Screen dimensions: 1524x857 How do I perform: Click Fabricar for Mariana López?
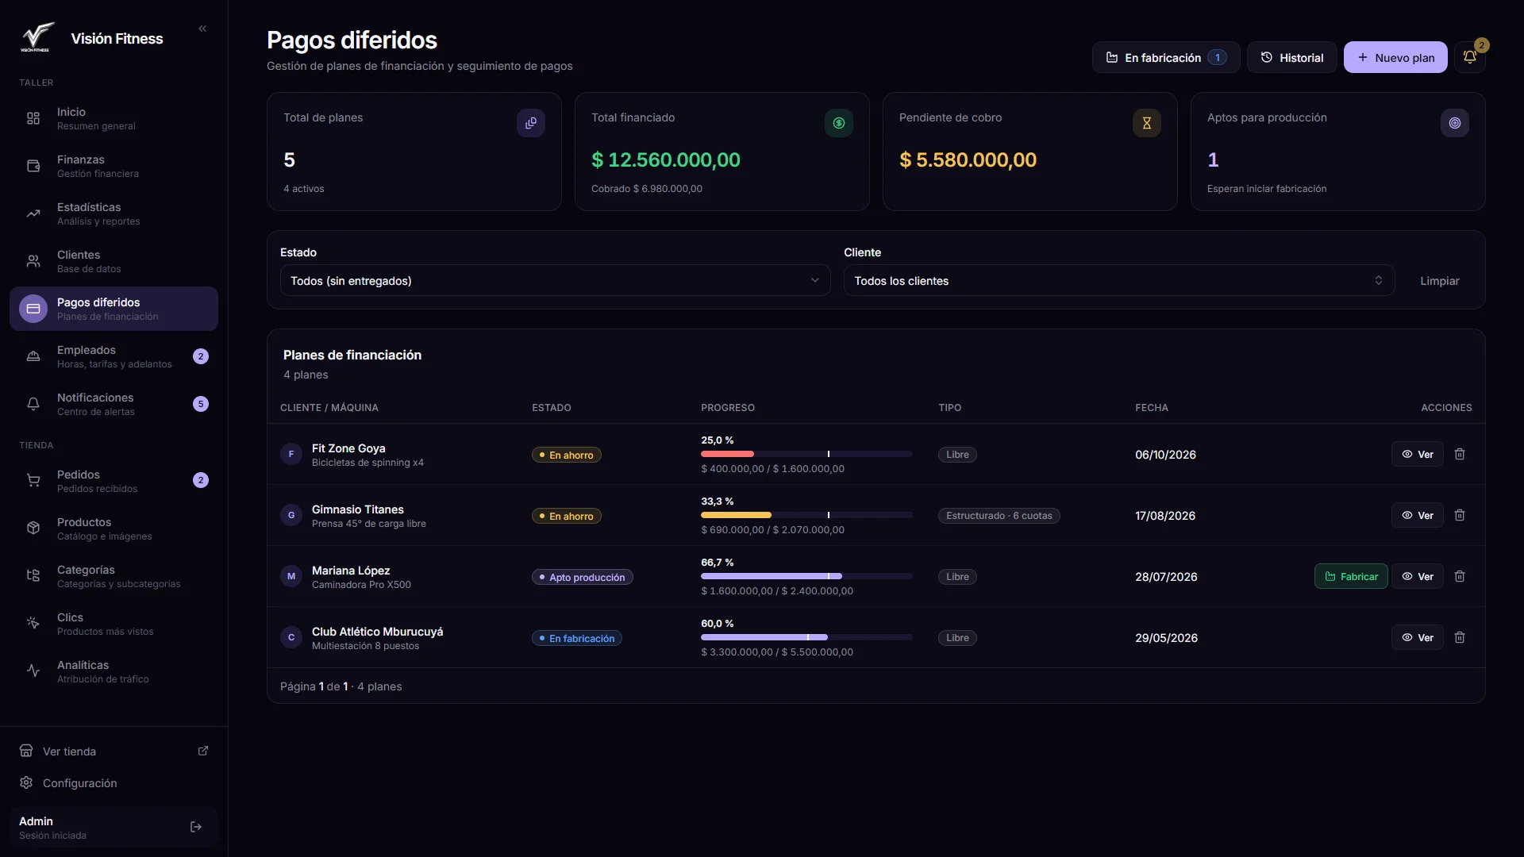click(1351, 576)
